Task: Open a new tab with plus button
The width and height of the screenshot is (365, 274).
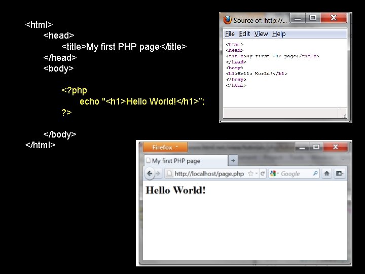Action: tap(233, 160)
